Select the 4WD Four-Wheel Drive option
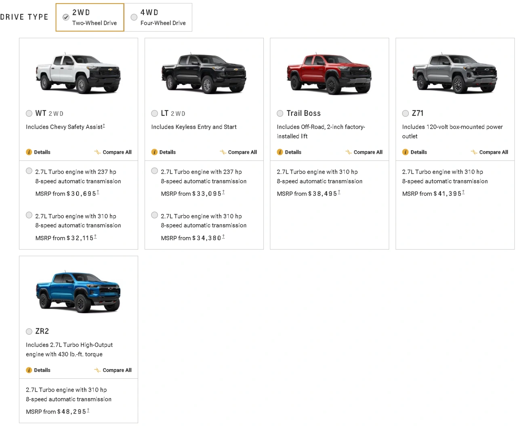Screen dimensions: 517x426 click(158, 17)
